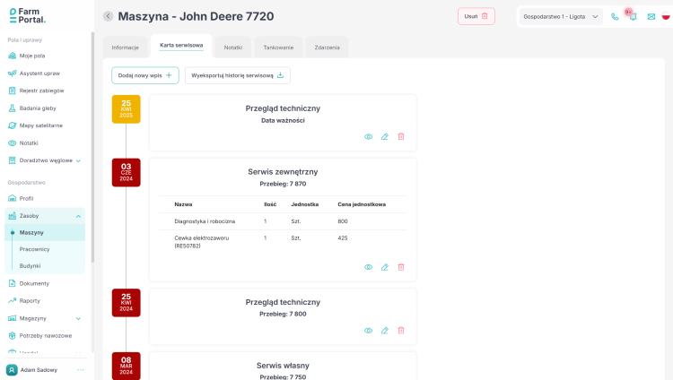673x380 pixels.
Task: Click Dodaj nowy wpis button
Action: (145, 75)
